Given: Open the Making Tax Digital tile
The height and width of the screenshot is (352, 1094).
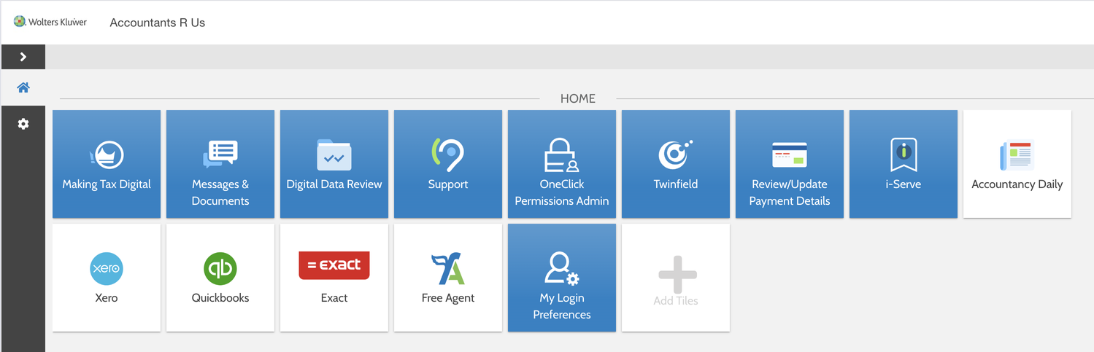Looking at the screenshot, I should (107, 164).
